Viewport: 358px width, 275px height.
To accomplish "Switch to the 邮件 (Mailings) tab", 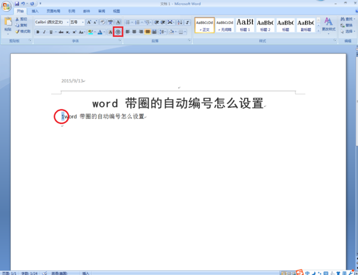I will point(87,11).
